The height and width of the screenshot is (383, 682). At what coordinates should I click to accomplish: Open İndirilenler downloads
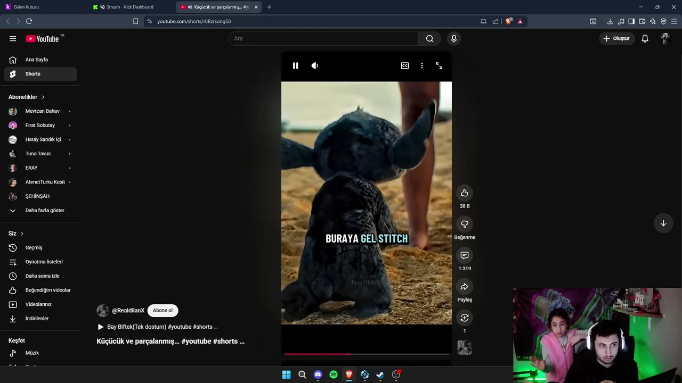coord(40,319)
